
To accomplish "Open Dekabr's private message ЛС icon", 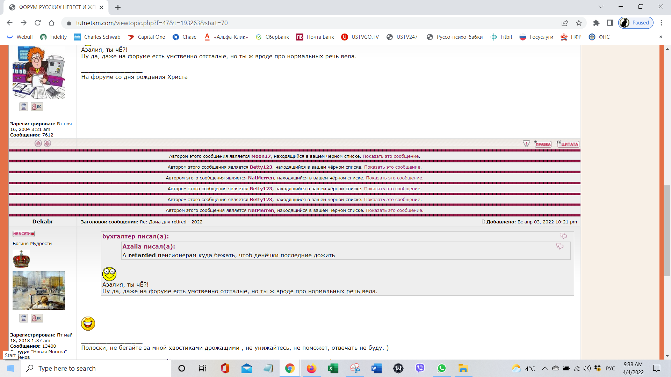I will tap(37, 318).
